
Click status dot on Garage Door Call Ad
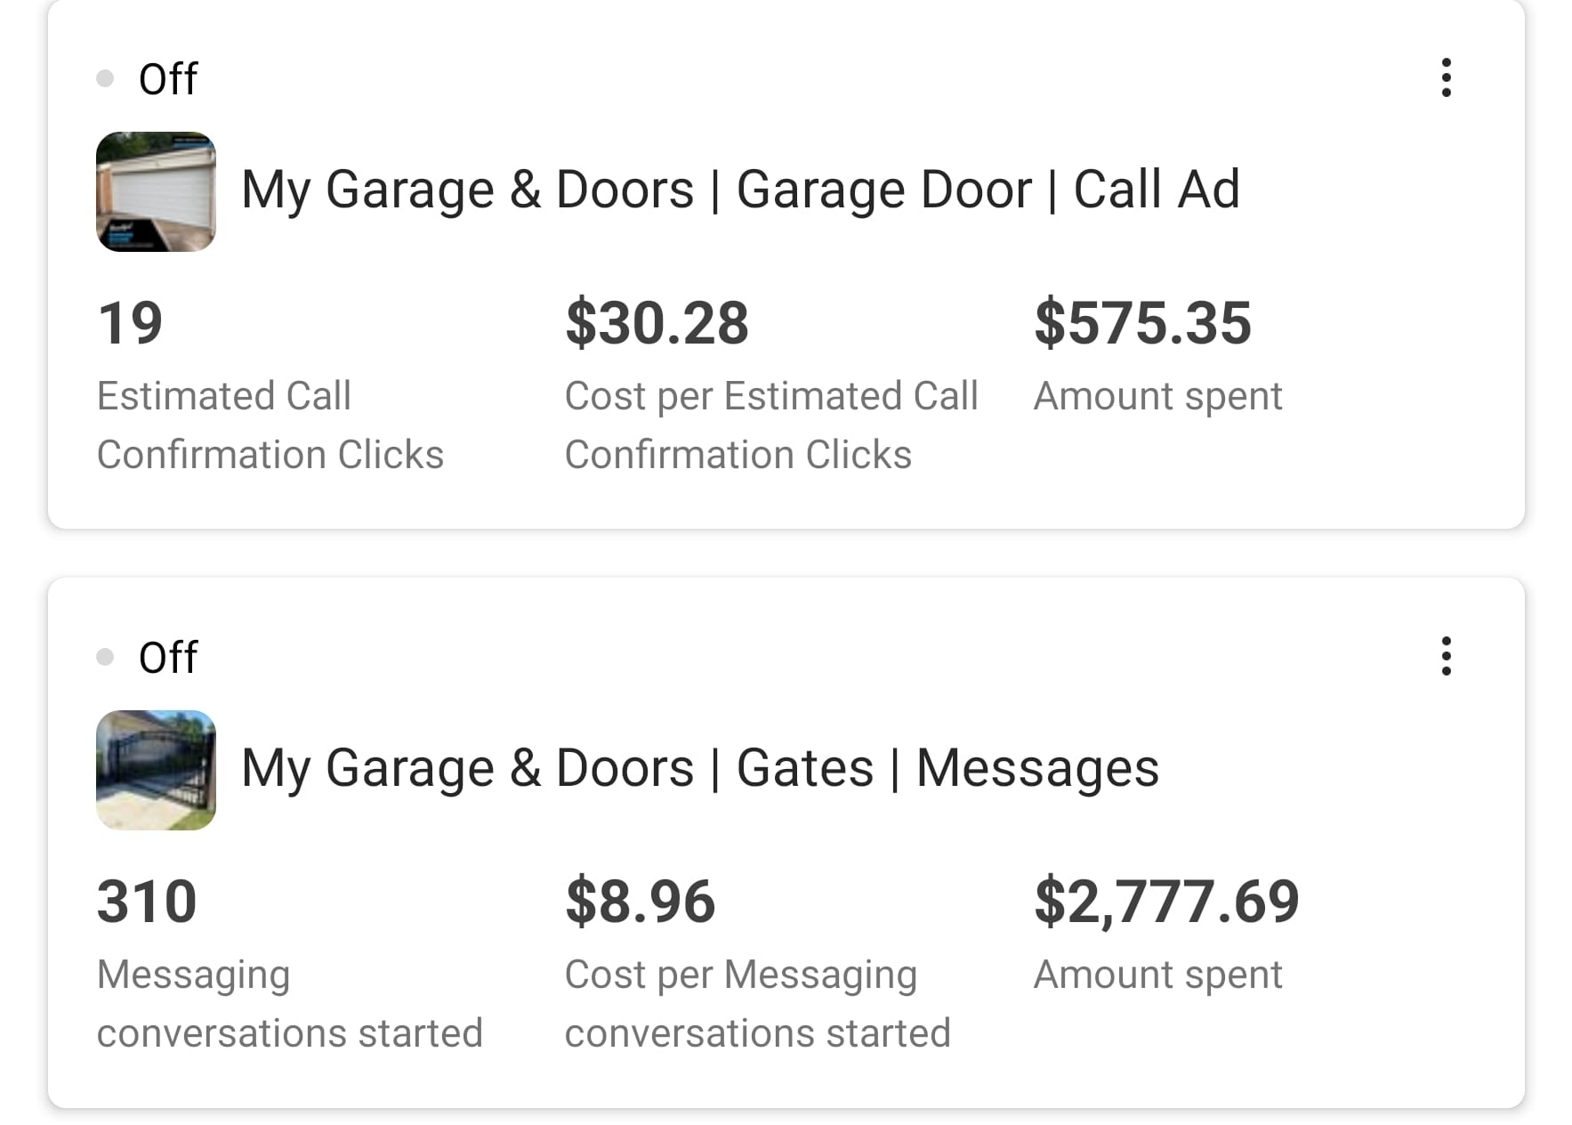click(105, 79)
